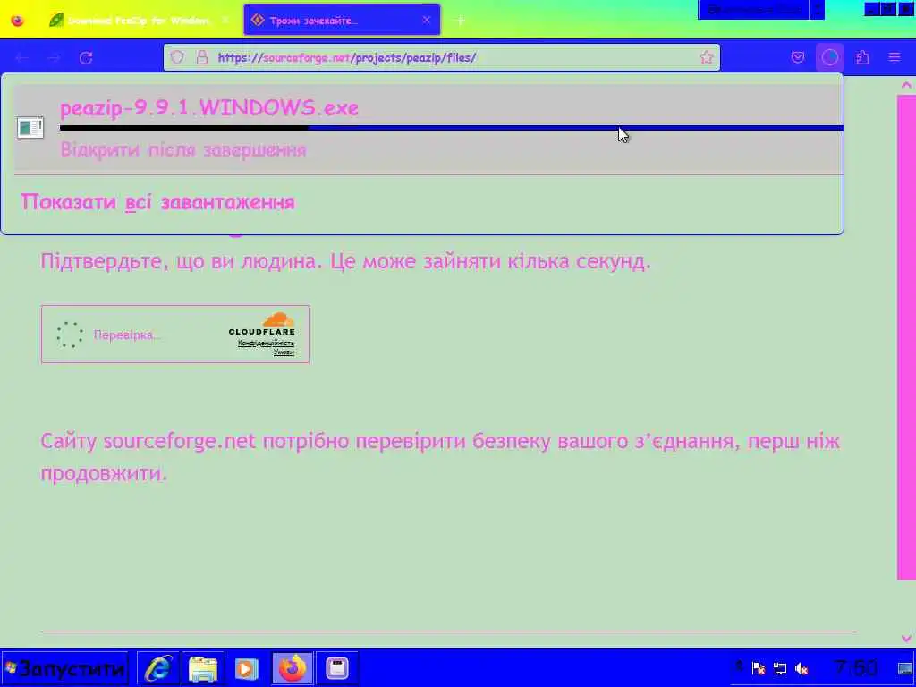Open Save to Pocket icon

click(x=798, y=57)
